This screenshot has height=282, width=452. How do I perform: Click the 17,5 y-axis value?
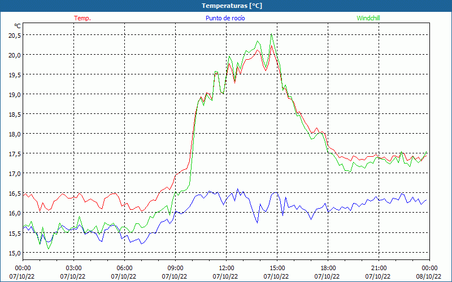(14, 153)
